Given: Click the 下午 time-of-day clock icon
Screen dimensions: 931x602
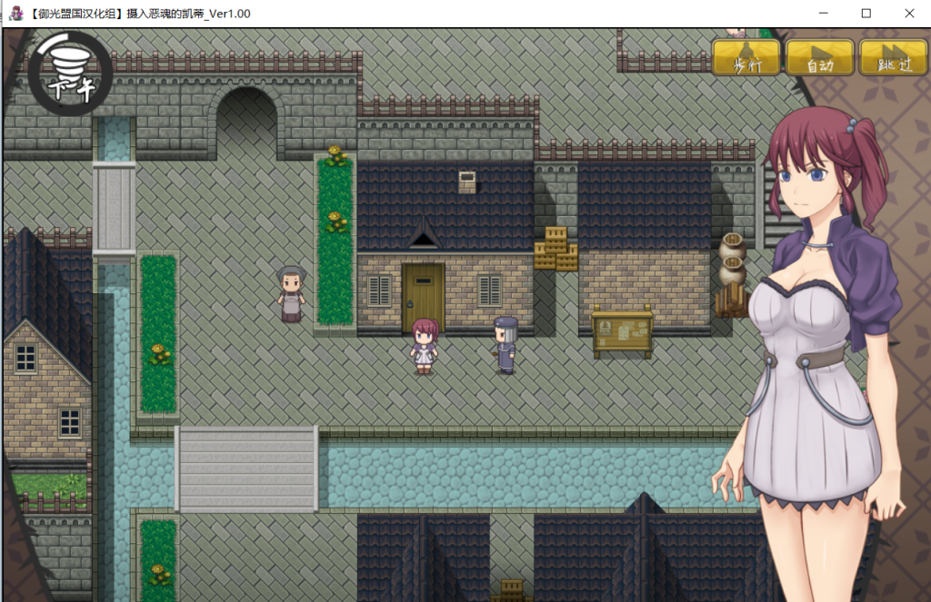Looking at the screenshot, I should tap(71, 74).
